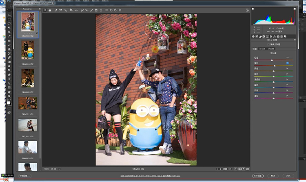306x182 pixels.
Task: Toggle shadow clipping warning on histogram
Action: (x=253, y=9)
